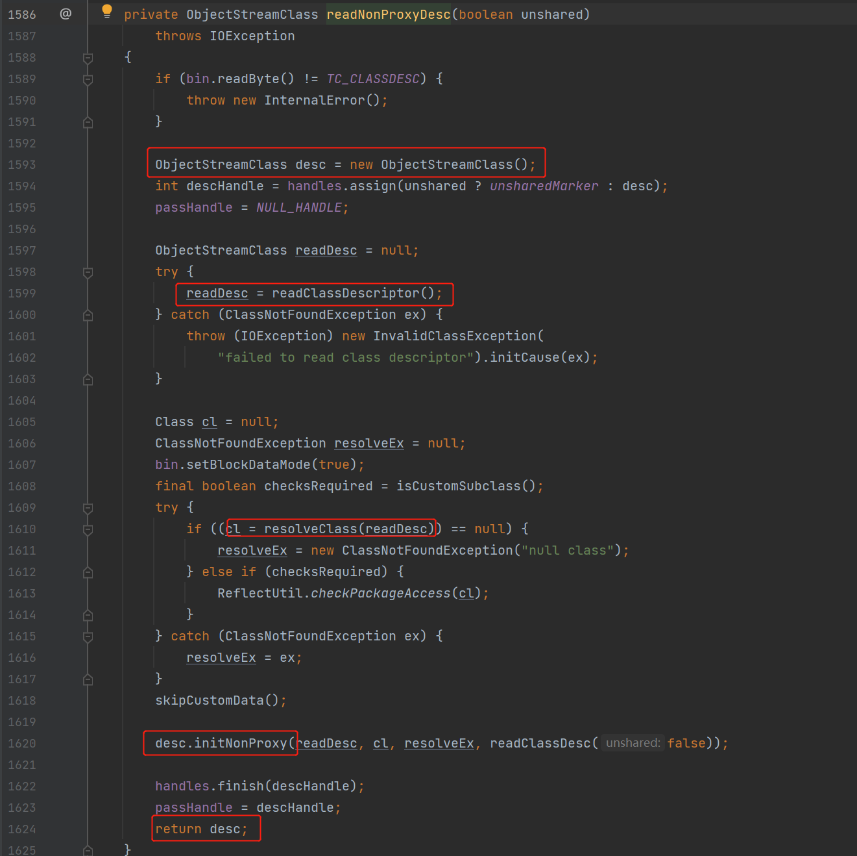Click the desc.initNonProxy call
The image size is (857, 856).
[x=221, y=743]
